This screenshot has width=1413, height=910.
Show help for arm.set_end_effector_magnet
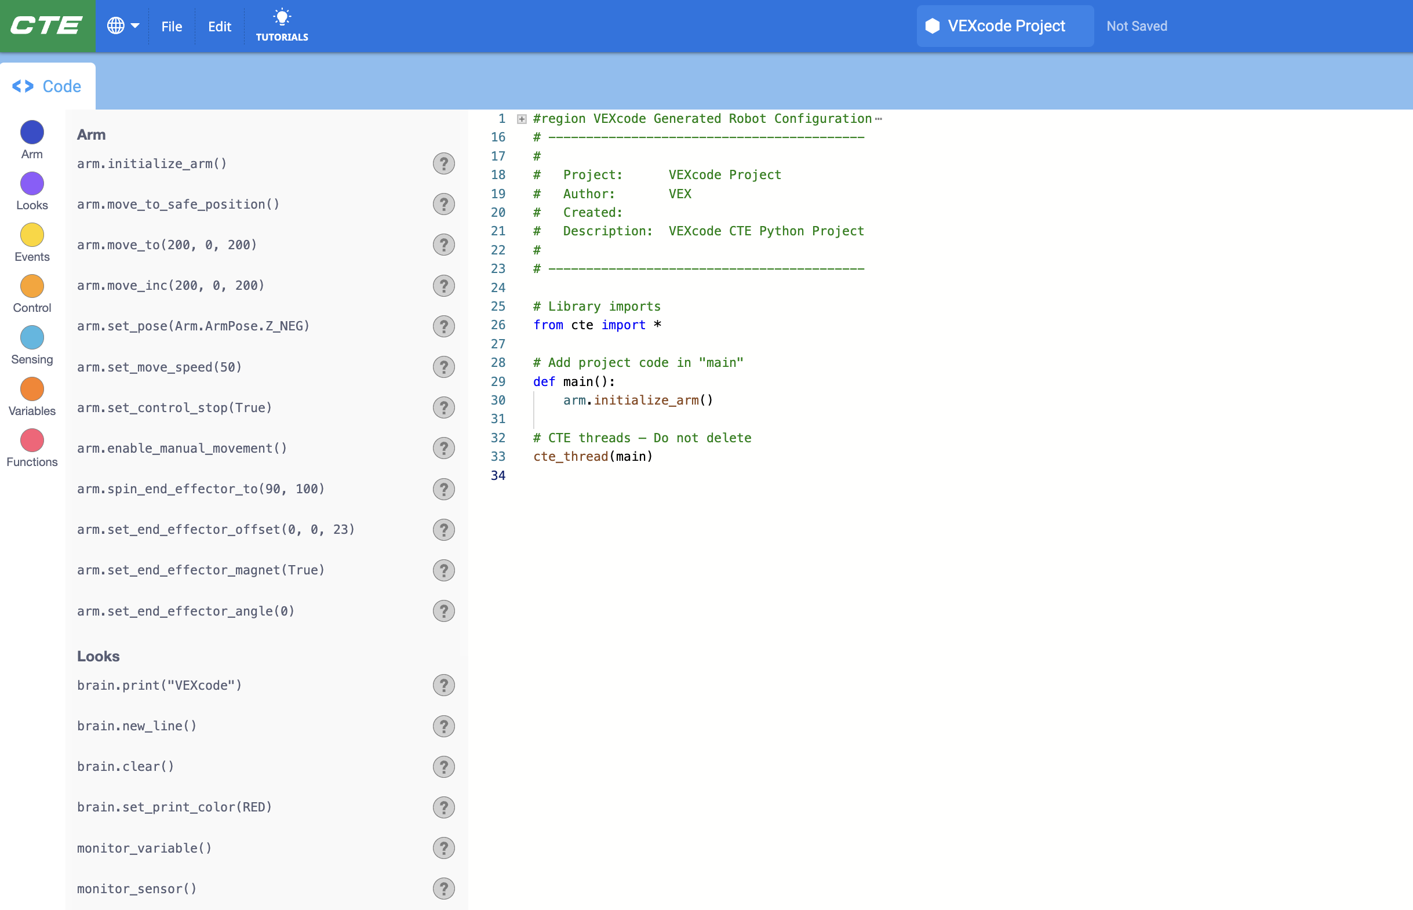[443, 570]
